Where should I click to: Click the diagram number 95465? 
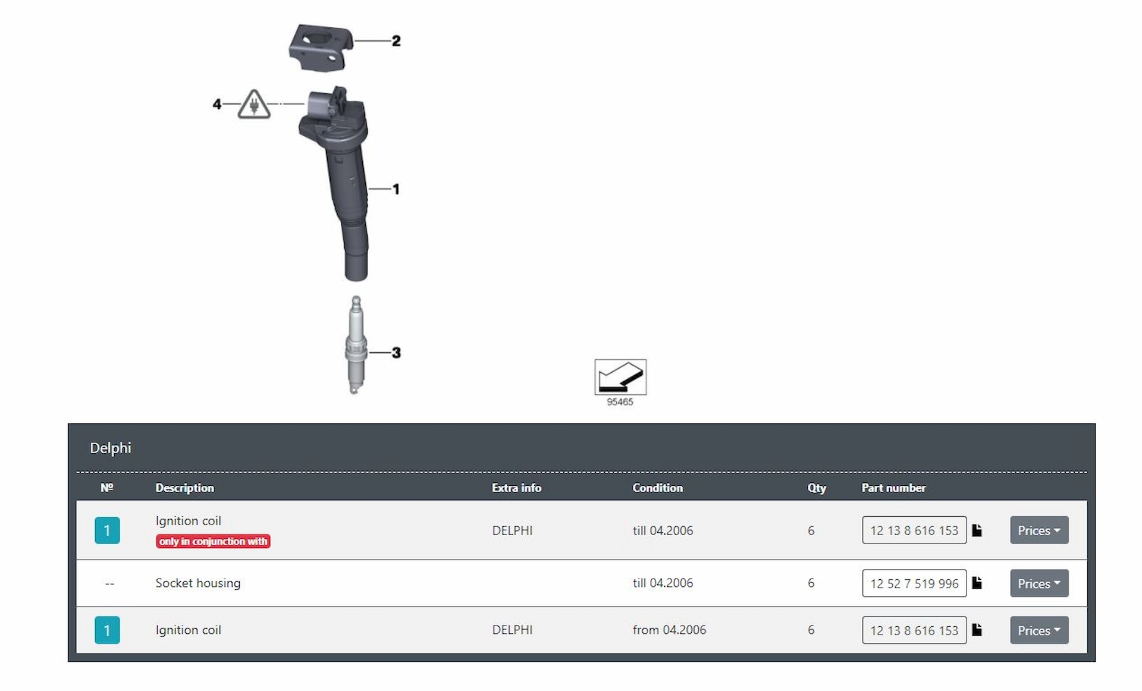620,402
